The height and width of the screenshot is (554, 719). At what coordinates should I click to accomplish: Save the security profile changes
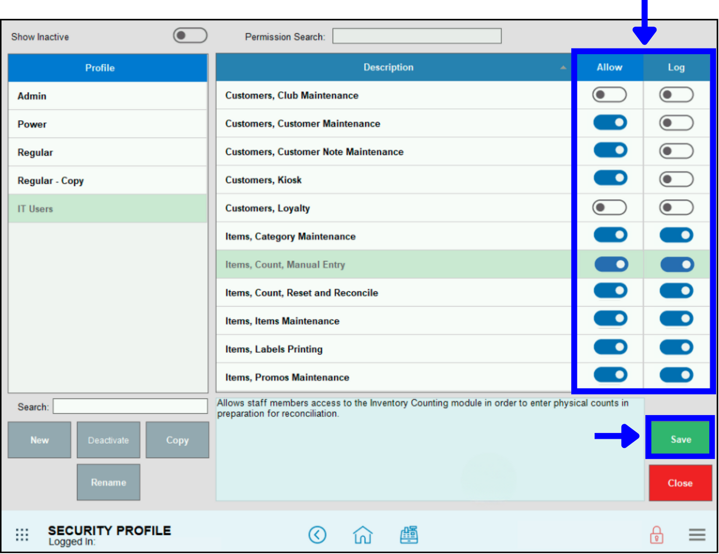click(x=680, y=438)
